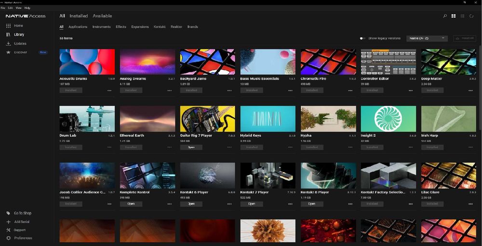Viewport: 482px width, 246px height.
Task: Click the Install All button
Action: pyautogui.click(x=465, y=39)
